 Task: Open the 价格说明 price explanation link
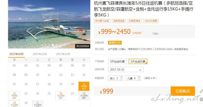click(x=137, y=33)
